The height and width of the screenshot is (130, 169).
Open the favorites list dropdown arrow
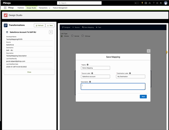(x=138, y=3)
